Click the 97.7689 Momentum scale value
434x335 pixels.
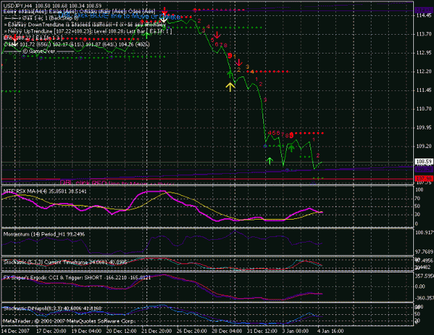click(424, 252)
